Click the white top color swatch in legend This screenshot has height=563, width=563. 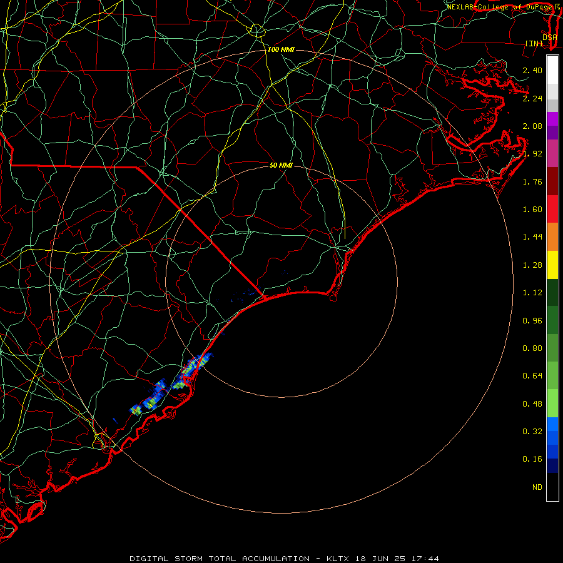tap(552, 70)
